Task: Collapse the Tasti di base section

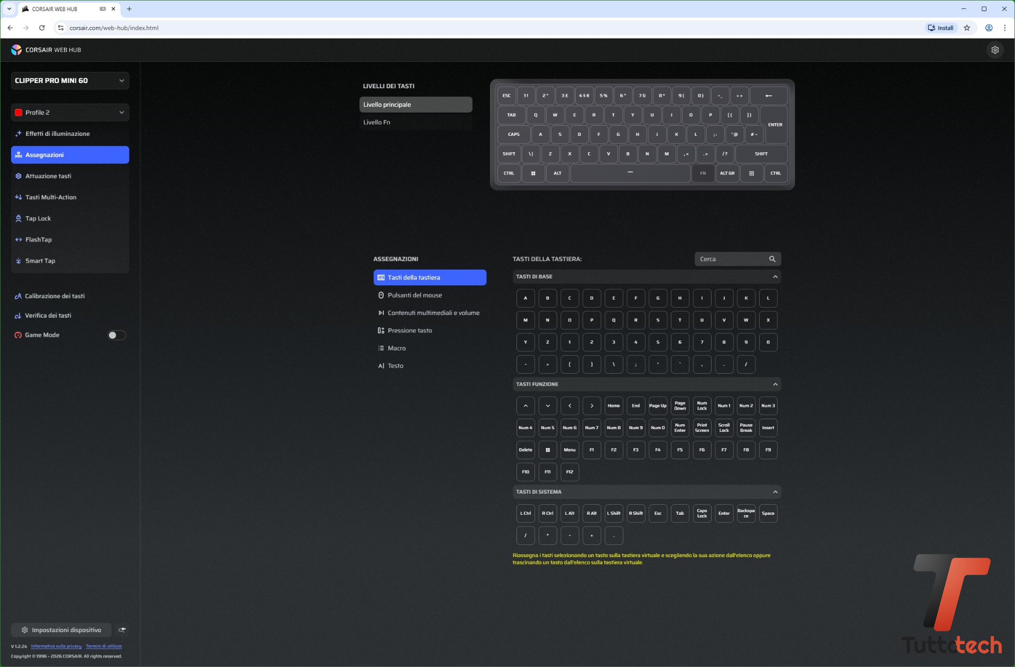Action: [775, 277]
